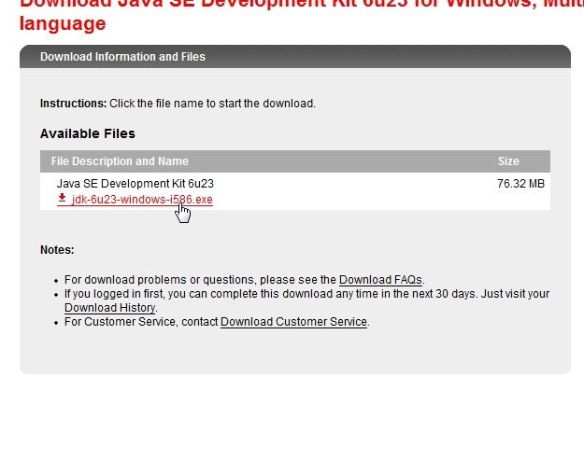Click the 'File Description and Name' column header

(x=120, y=161)
